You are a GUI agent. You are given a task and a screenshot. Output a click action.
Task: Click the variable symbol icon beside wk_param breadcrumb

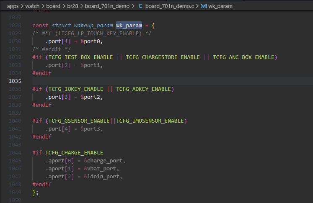(204, 6)
